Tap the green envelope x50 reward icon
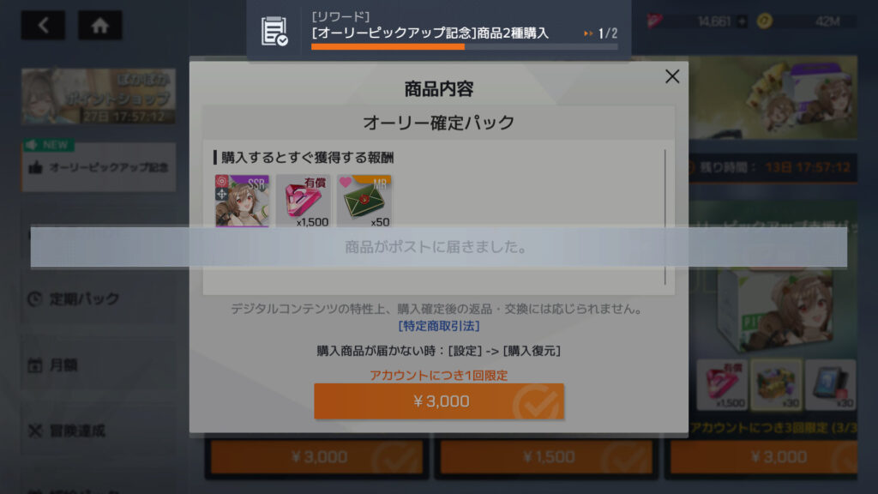This screenshot has width=878, height=494. [x=364, y=201]
